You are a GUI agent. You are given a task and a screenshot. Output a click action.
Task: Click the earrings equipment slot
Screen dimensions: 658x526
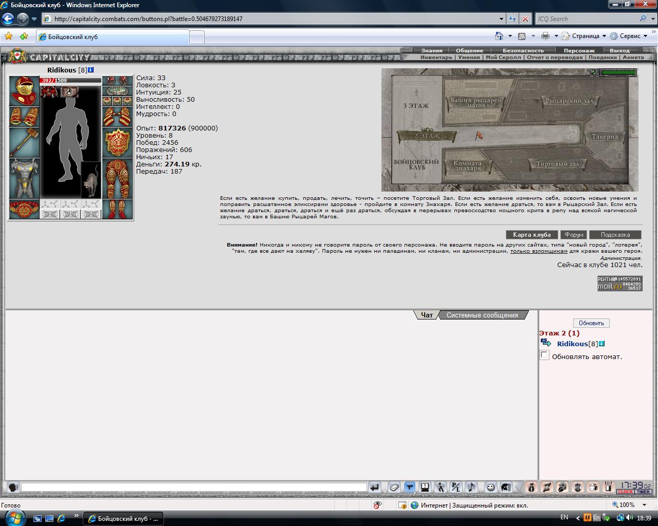117,81
